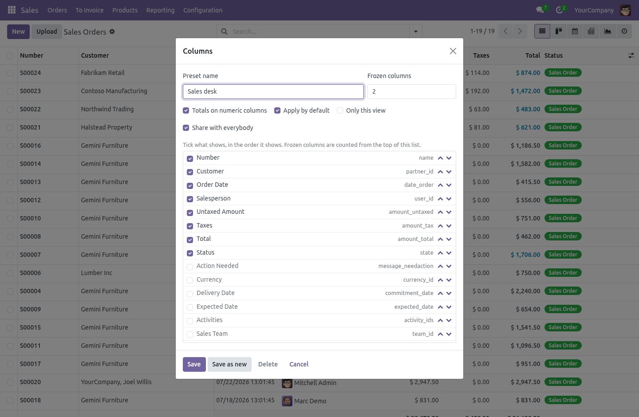Open the Sales Orders gear actions menu
639x417 pixels.
point(112,31)
